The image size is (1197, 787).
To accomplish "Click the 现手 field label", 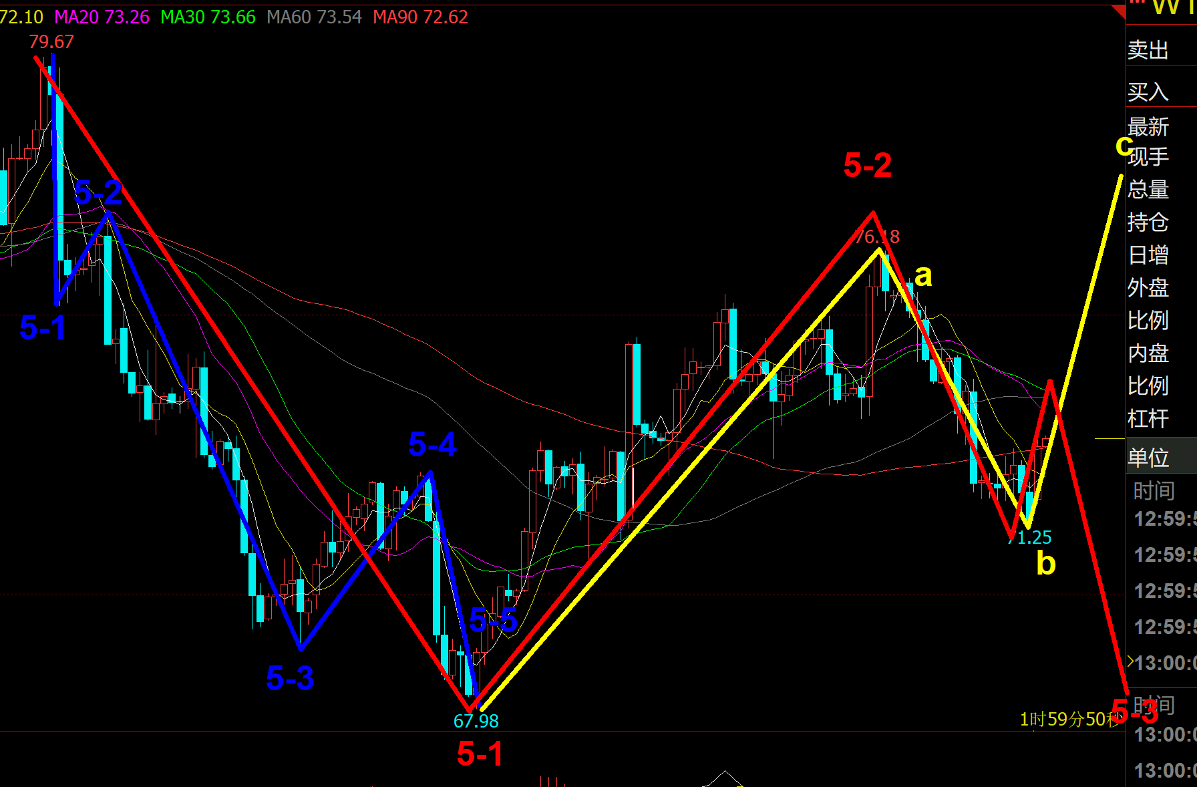I will pos(1148,157).
